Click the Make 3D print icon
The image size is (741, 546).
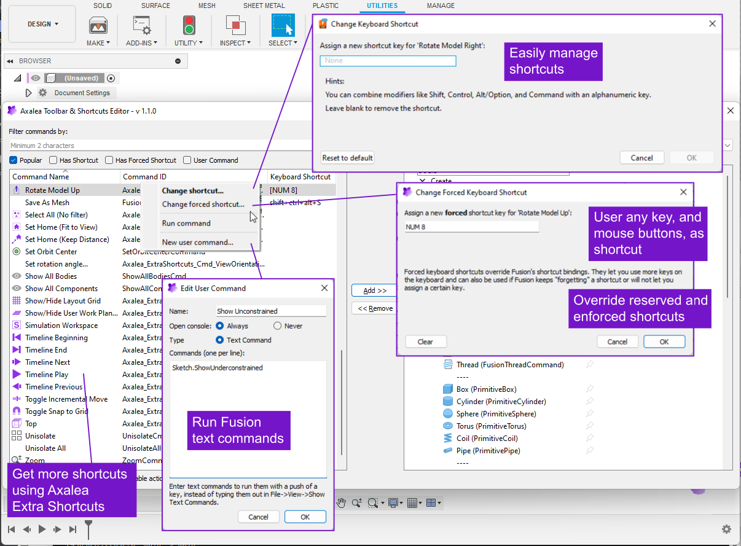coord(98,25)
